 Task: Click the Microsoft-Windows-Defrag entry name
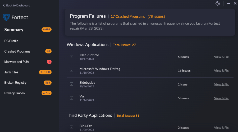click(x=100, y=69)
